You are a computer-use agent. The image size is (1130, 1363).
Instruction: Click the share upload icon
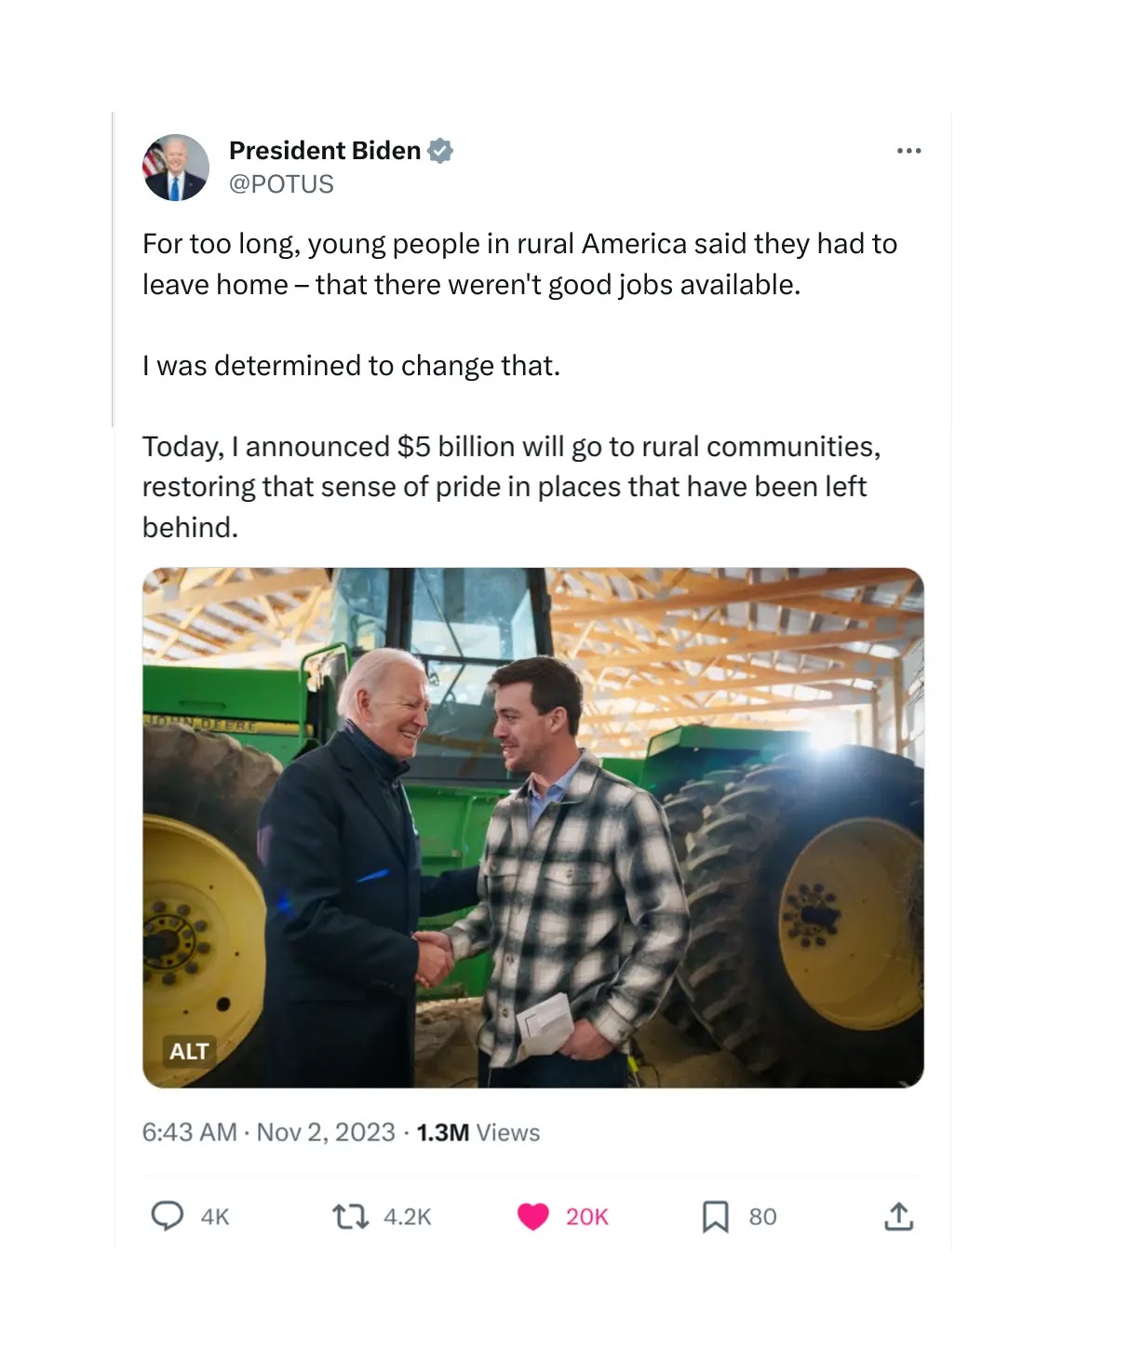click(x=898, y=1216)
